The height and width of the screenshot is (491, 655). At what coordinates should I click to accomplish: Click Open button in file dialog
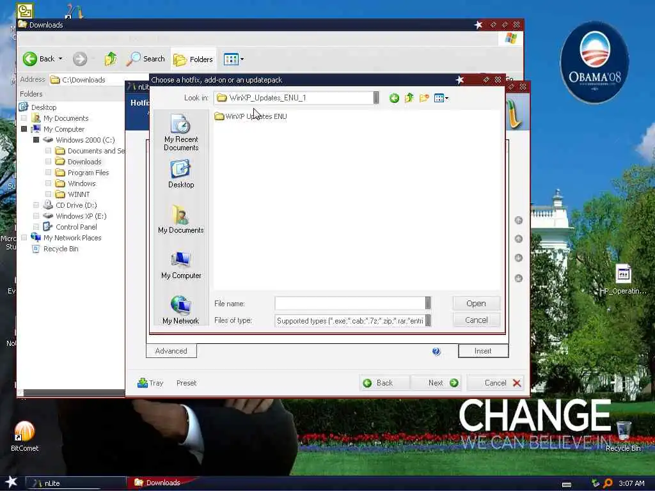pos(476,304)
